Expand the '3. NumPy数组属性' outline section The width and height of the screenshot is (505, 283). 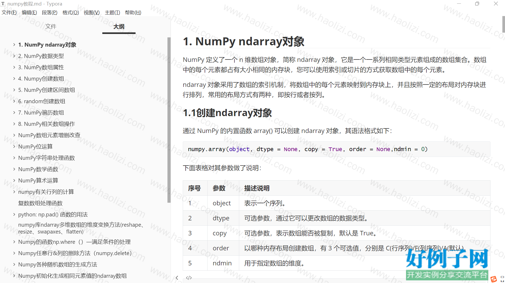pyautogui.click(x=14, y=67)
